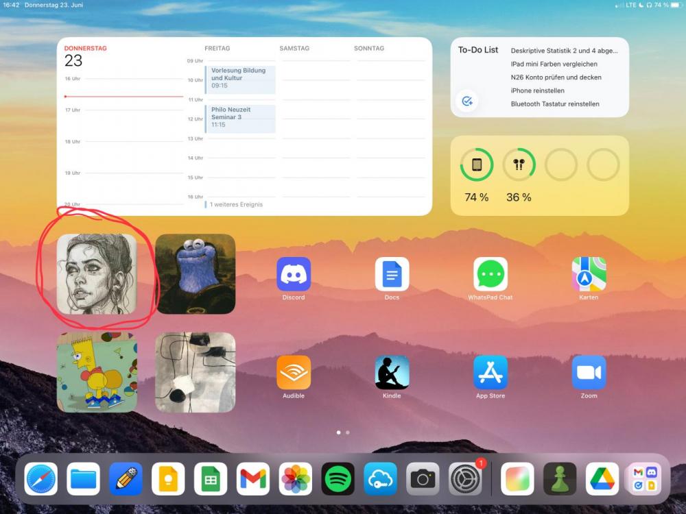Start the Zoom app
The width and height of the screenshot is (686, 514).
589,373
